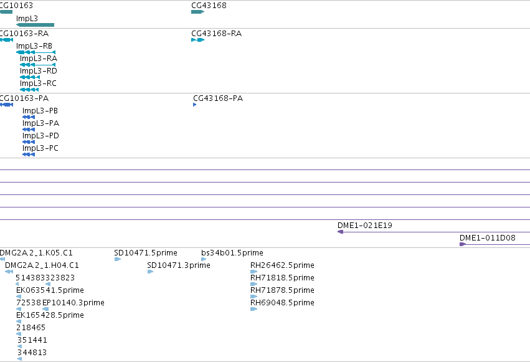Screen dimensions: 530x362
Task: Click the CG43168-PA protein arrow
Action: (195, 105)
